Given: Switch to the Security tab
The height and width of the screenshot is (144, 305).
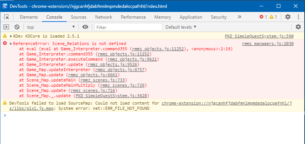Looking at the screenshot, I should tap(219, 17).
